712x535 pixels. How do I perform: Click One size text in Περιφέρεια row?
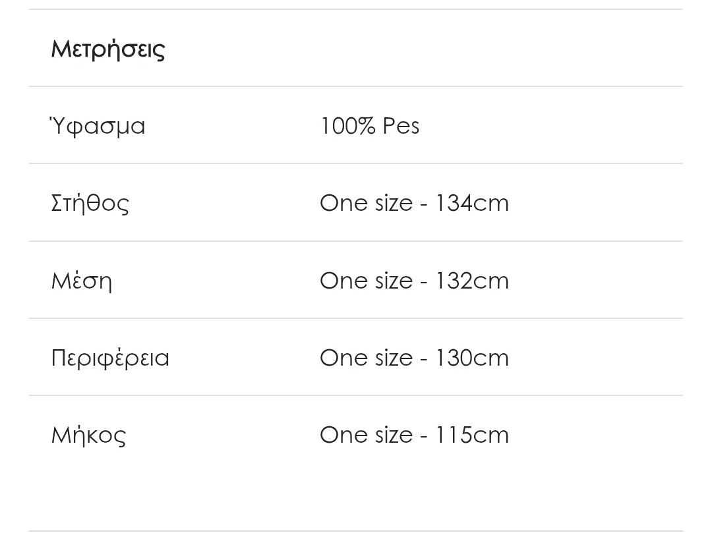click(366, 358)
